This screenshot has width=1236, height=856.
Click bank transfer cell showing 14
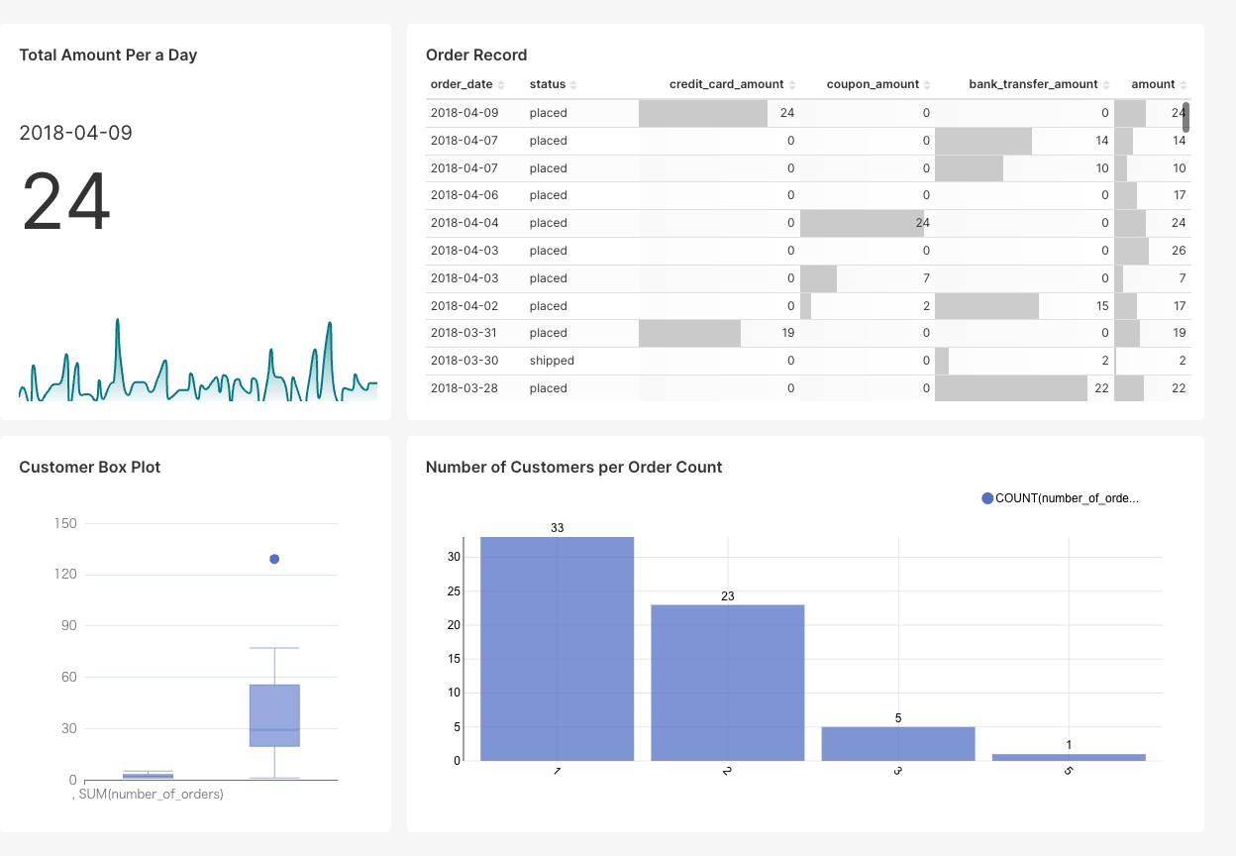click(1024, 141)
